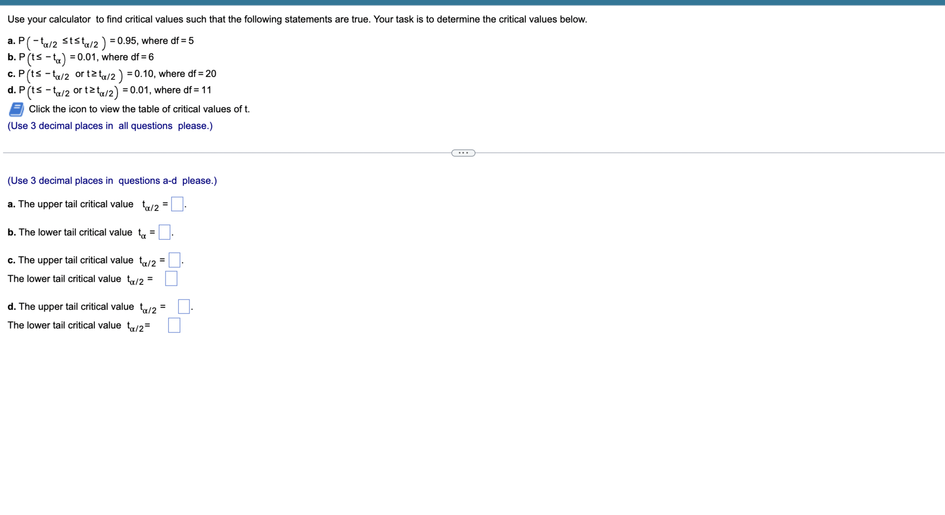Select the part c lower tail answer box
This screenshot has width=945, height=515.
point(171,279)
